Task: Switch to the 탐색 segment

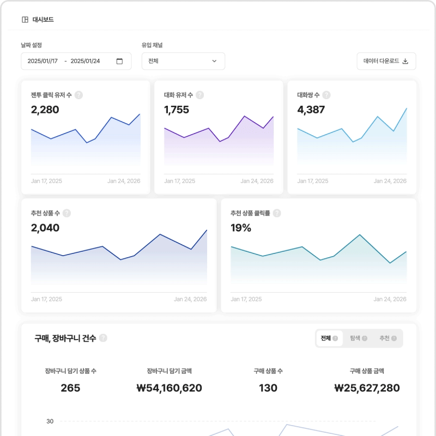Action: pos(359,338)
